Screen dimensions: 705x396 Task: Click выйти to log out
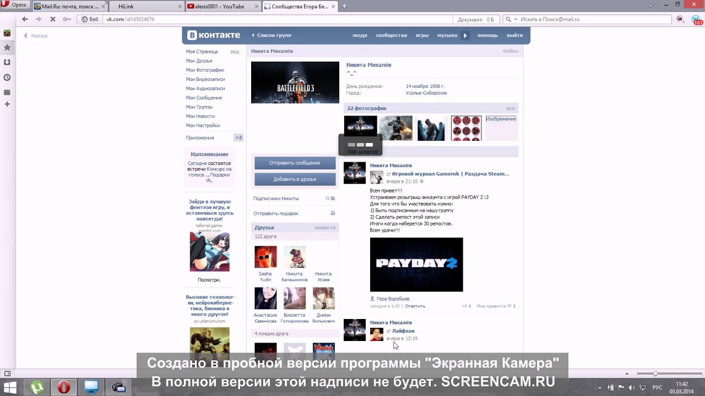pos(514,35)
